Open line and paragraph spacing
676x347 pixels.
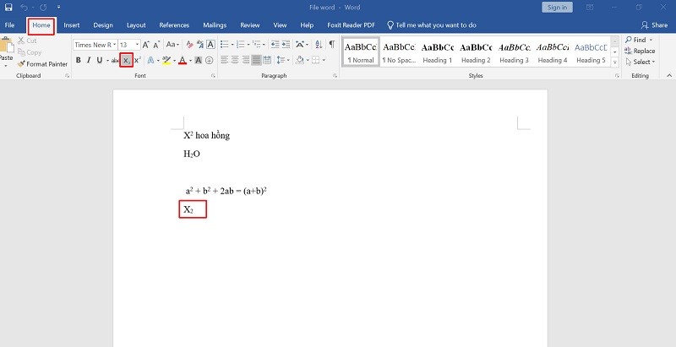click(281, 60)
